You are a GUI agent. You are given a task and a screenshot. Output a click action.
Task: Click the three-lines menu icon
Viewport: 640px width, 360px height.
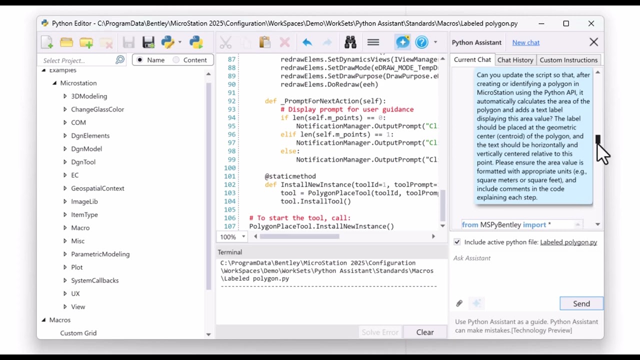(373, 42)
